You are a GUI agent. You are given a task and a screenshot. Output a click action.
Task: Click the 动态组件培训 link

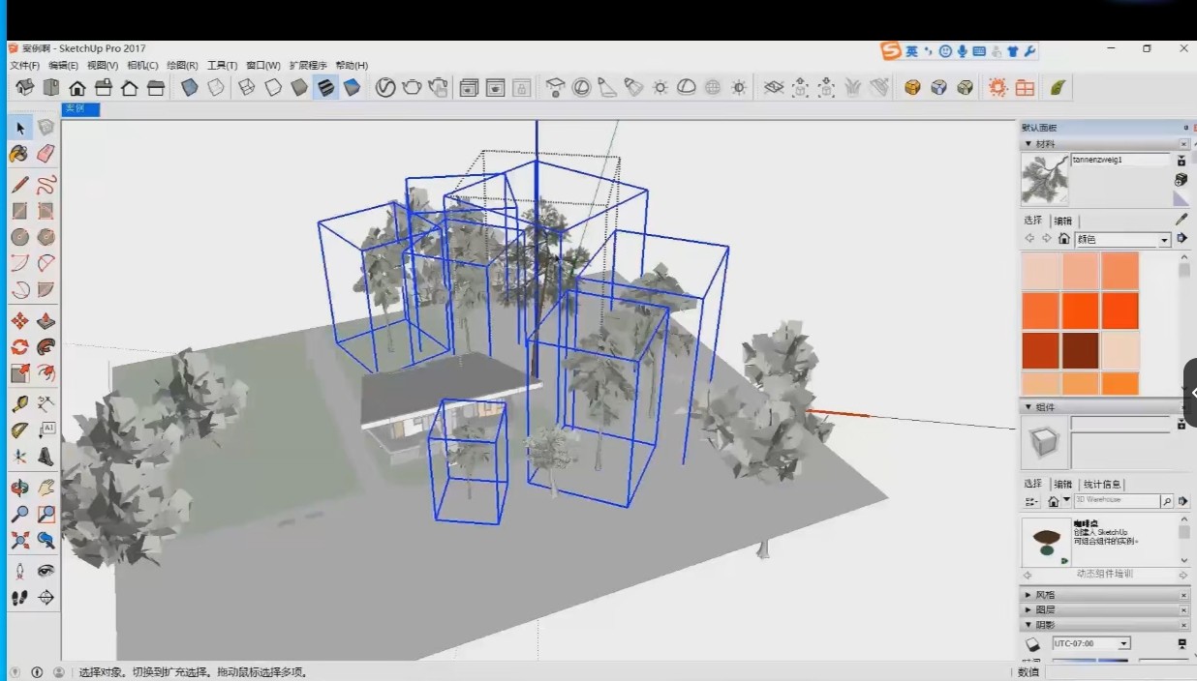(x=1104, y=575)
